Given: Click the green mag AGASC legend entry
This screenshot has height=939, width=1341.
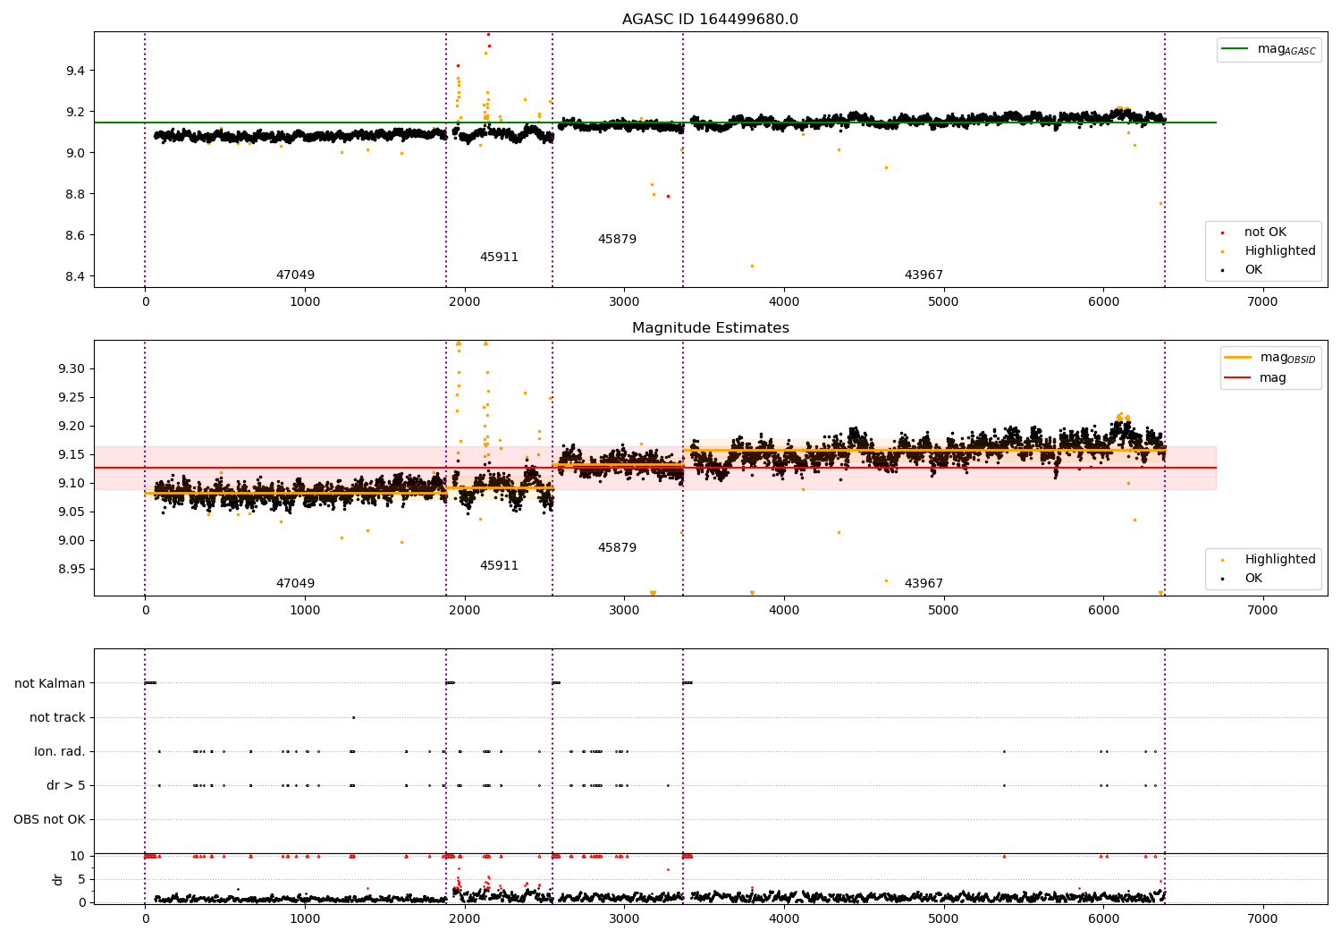Looking at the screenshot, I should coord(1269,49).
